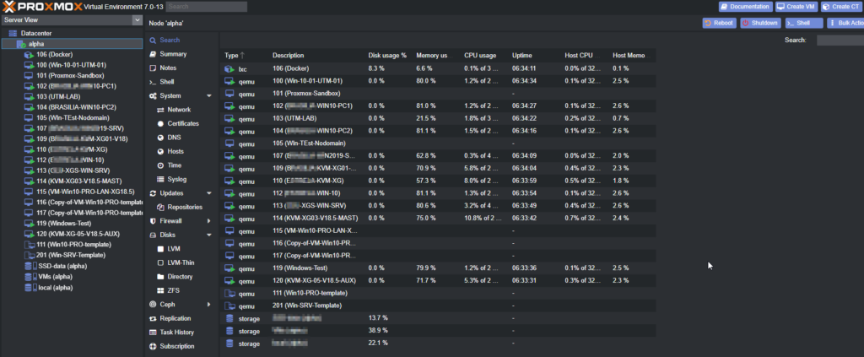Click the VMs (alpha) storage icon
This screenshot has width=864, height=357.
click(30, 277)
